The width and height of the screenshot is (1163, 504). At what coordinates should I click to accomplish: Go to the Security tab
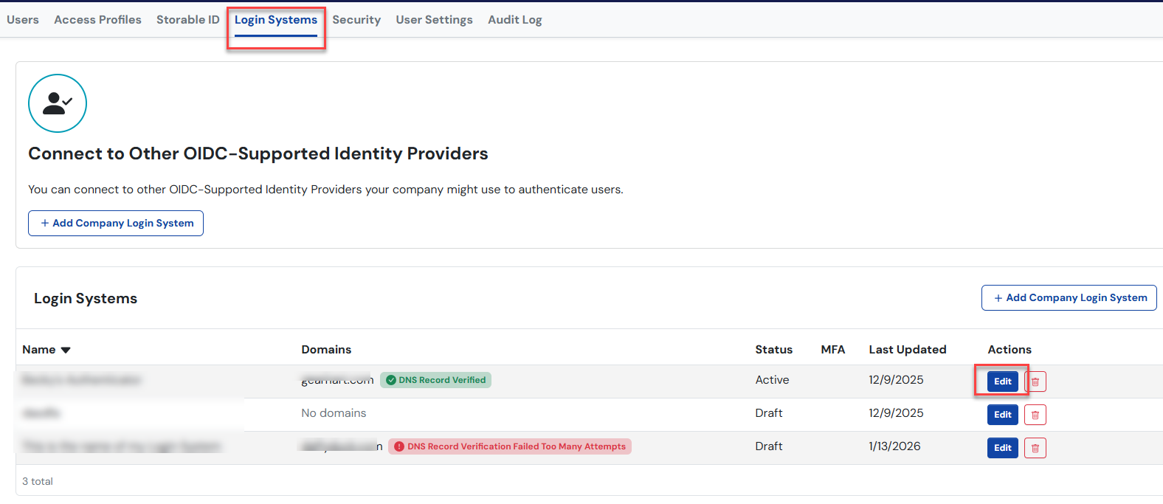tap(356, 20)
